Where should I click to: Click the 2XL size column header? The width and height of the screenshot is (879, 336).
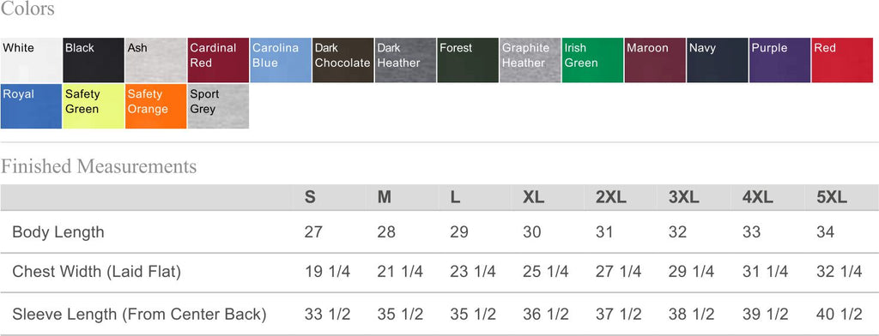(x=611, y=197)
